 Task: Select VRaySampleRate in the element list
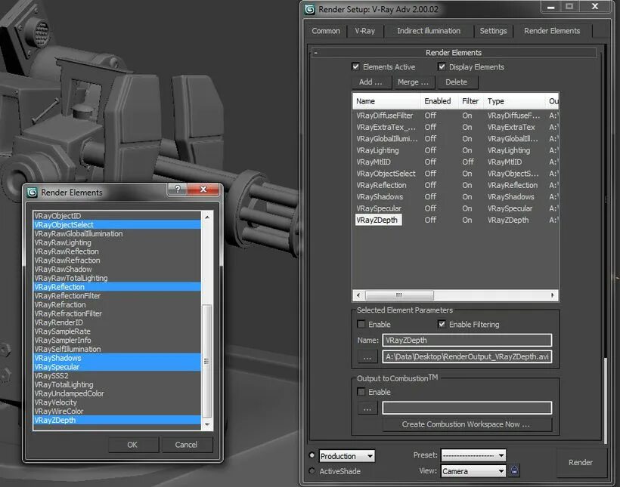click(117, 331)
